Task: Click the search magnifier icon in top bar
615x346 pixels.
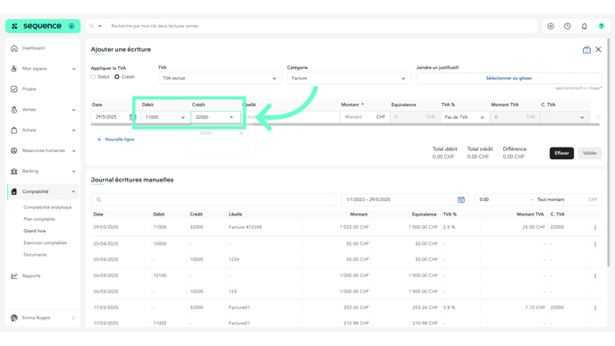Action: click(92, 26)
